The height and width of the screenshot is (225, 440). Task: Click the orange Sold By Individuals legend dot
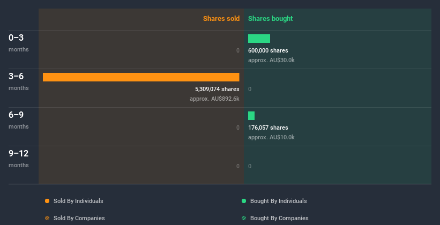[x=47, y=201]
